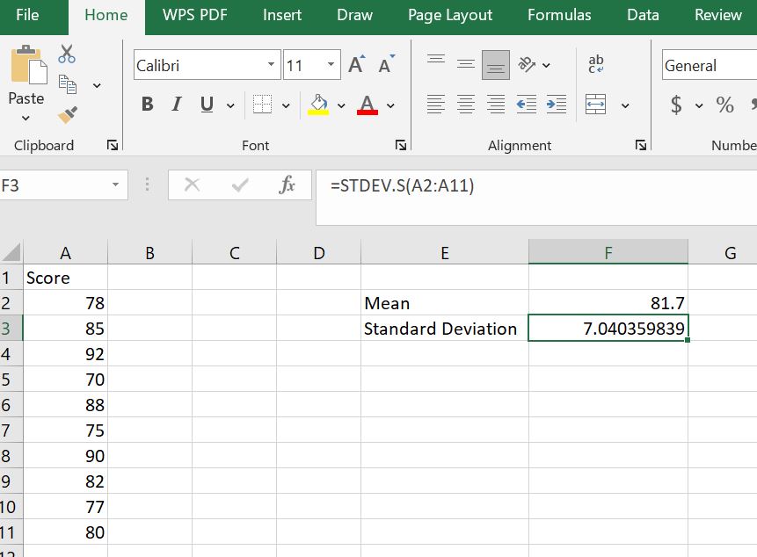Toggle italic formatting
This screenshot has width=757, height=557.
coord(175,104)
